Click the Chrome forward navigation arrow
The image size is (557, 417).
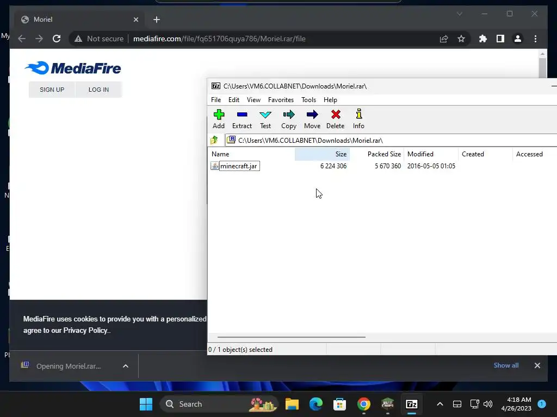39,39
